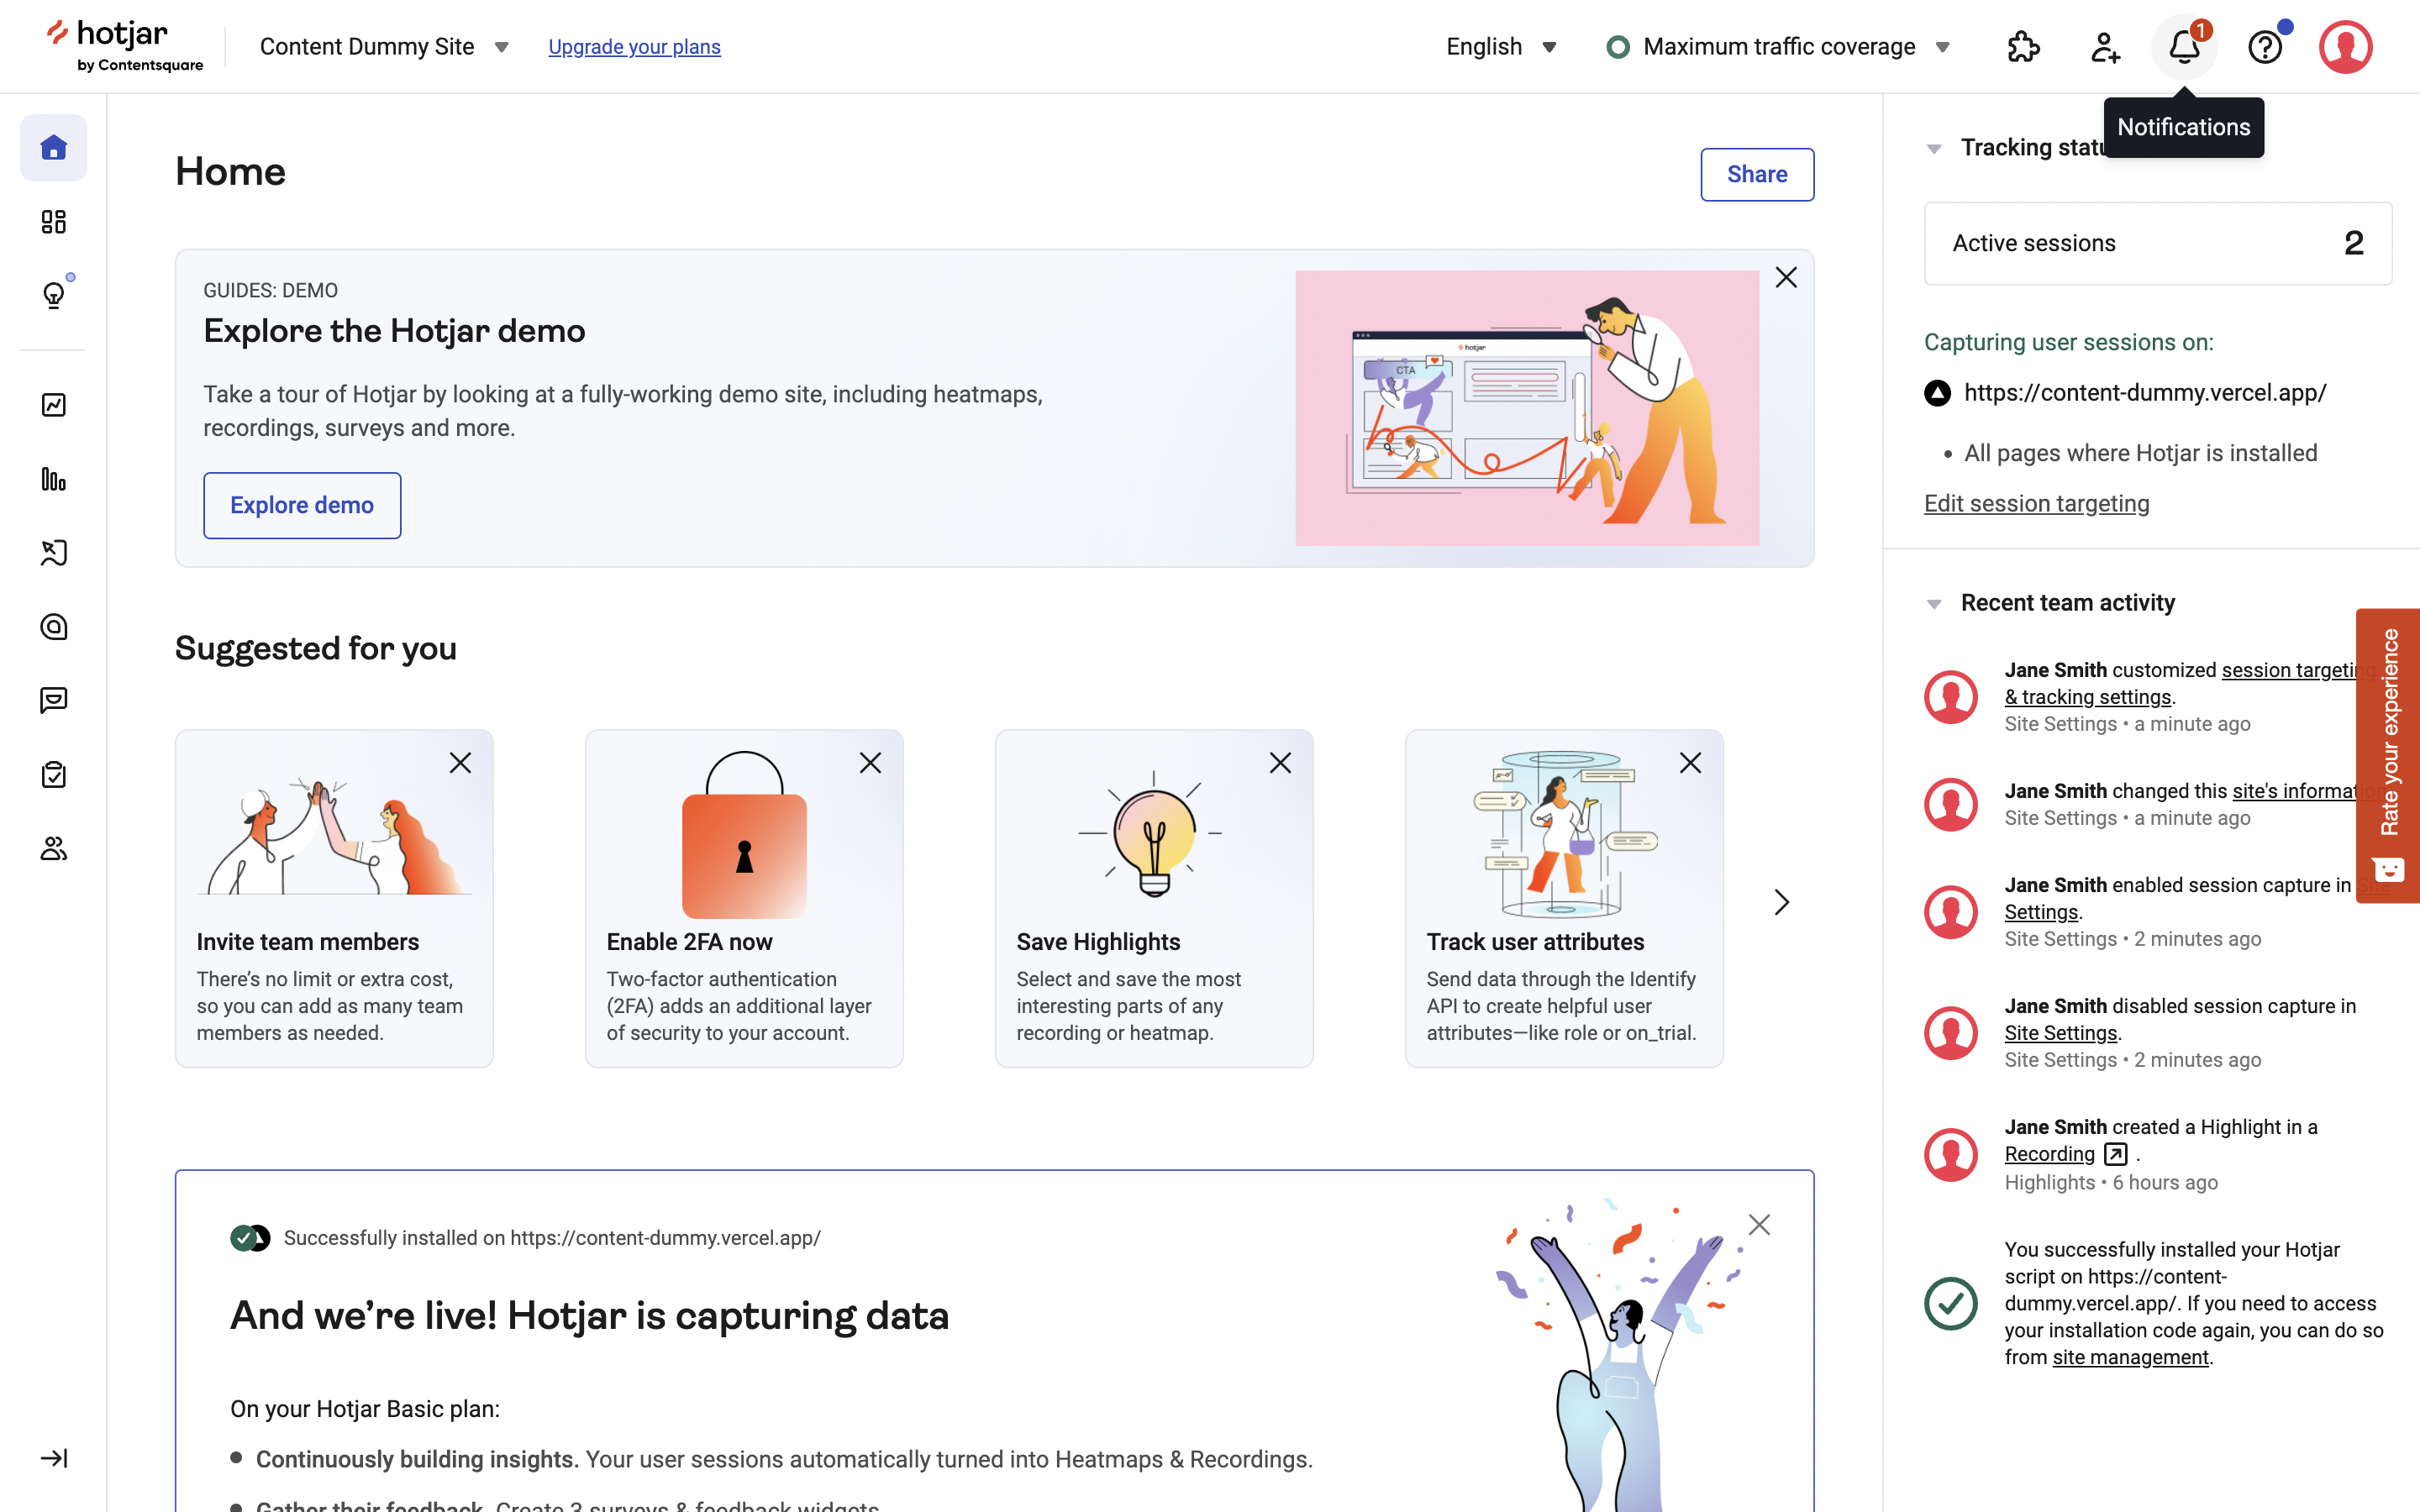The height and width of the screenshot is (1512, 2420).
Task: Open the Enable 2FA now card
Action: pos(744,898)
